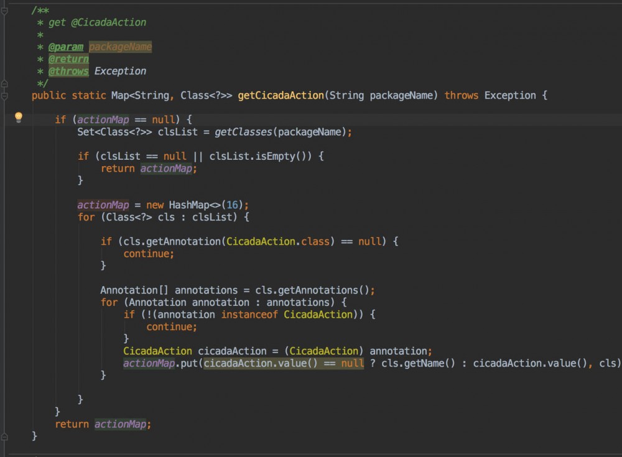622x457 pixels.
Task: Click the getCicadaAction method name
Action: coord(281,96)
